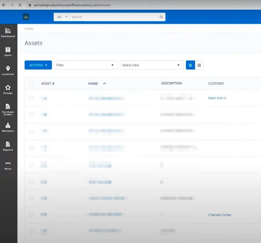Open Groups from the sidebar
This screenshot has width=261, height=243.
point(8,90)
